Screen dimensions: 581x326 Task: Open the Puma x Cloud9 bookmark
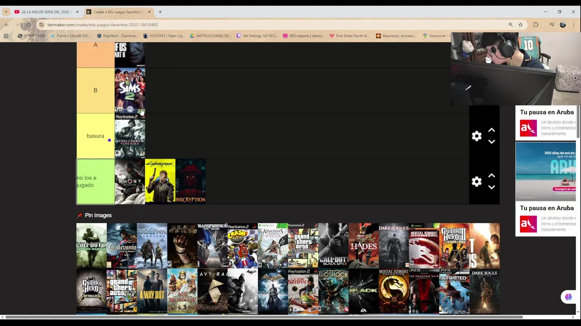(x=70, y=36)
